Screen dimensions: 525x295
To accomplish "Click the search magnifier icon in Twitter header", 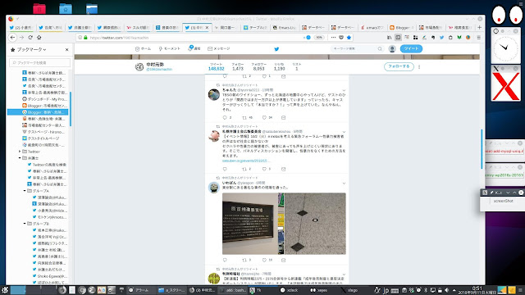I will coord(380,49).
